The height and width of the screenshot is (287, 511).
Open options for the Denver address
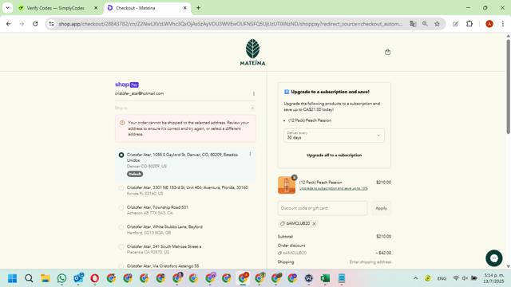click(x=250, y=154)
